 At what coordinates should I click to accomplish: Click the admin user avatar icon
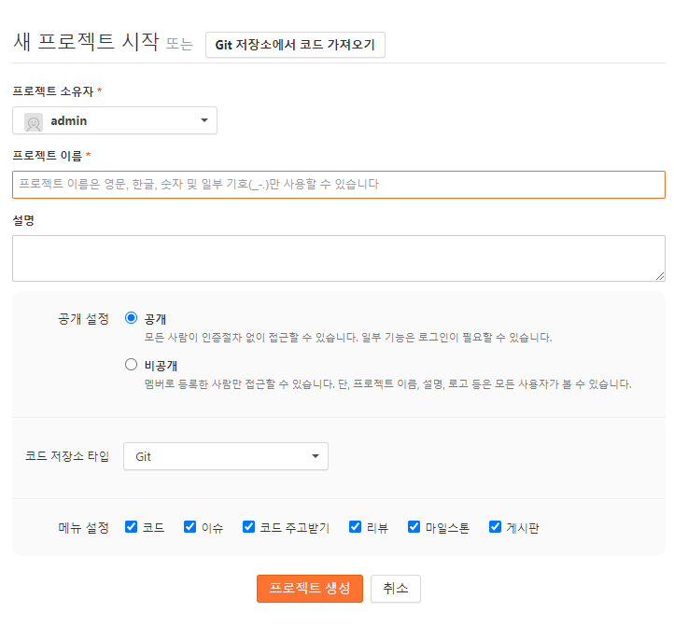pos(34,122)
